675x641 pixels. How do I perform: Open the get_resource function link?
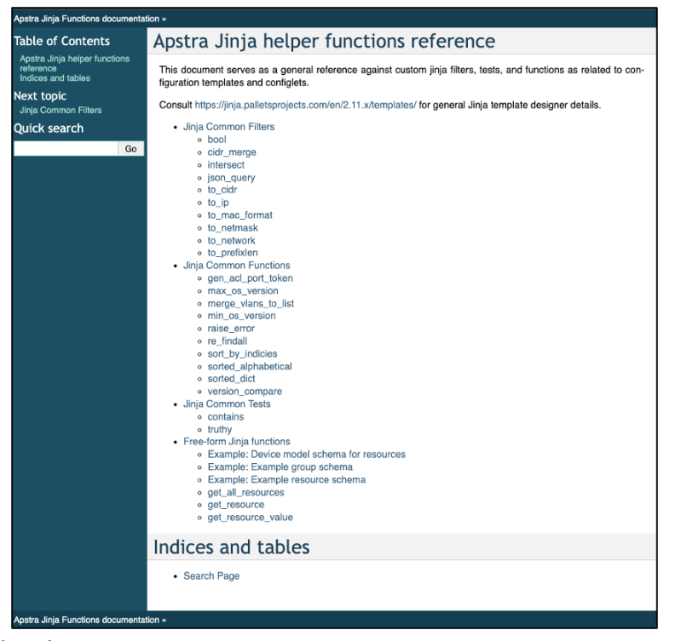tap(236, 505)
